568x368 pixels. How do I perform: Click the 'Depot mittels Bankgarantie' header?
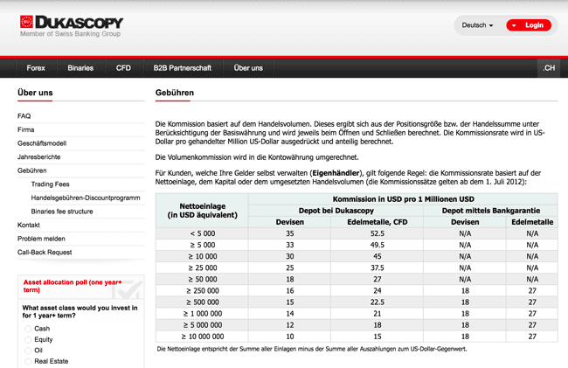coord(491,211)
